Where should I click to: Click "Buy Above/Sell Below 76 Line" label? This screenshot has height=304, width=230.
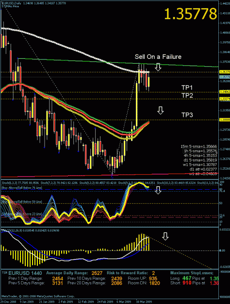[22, 188]
